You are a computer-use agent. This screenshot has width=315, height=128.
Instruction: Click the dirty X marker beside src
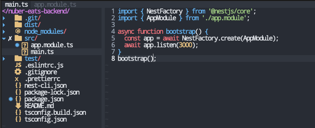click(10, 38)
